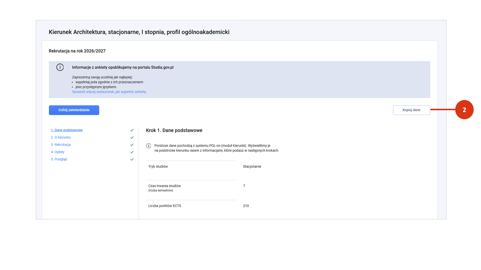Viewport: 481px width, 270px height.
Task: Click the Krok 1. Dane podstawowe heading
Action: click(174, 130)
